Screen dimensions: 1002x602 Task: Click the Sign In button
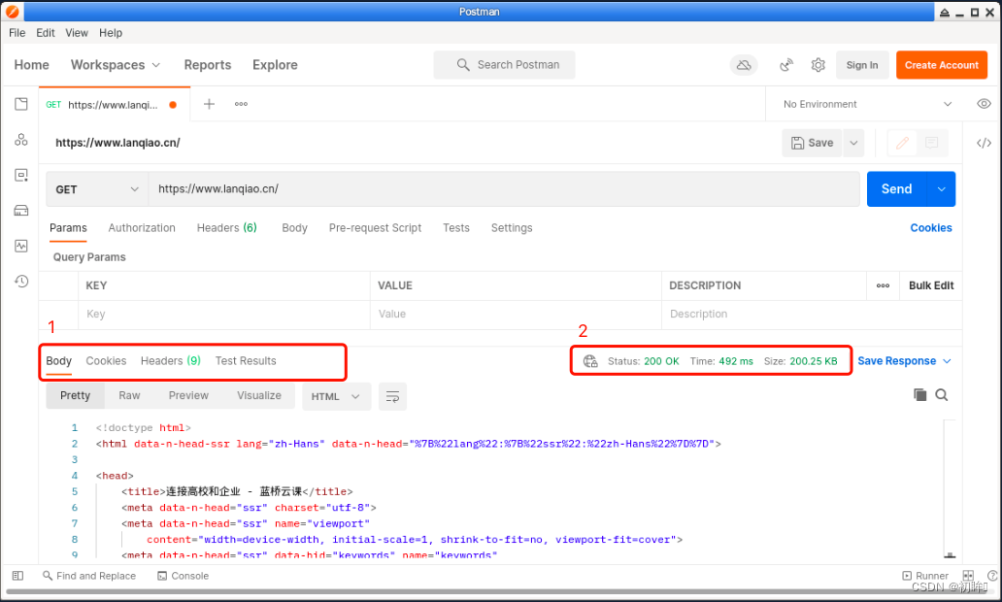[x=862, y=65]
